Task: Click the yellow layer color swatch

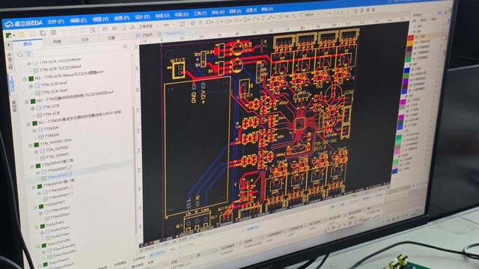Action: tap(410, 43)
